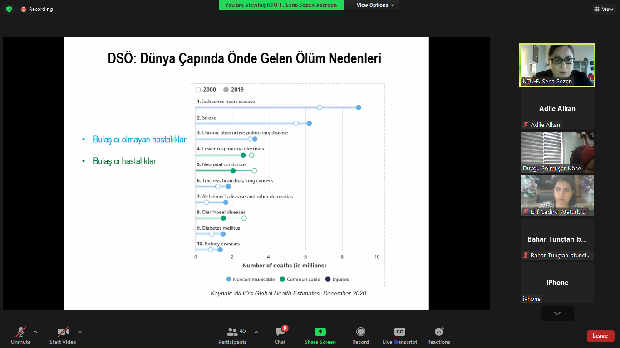Enable Live Transcript captions
Viewport: 620px width, 348px height.
tap(399, 336)
